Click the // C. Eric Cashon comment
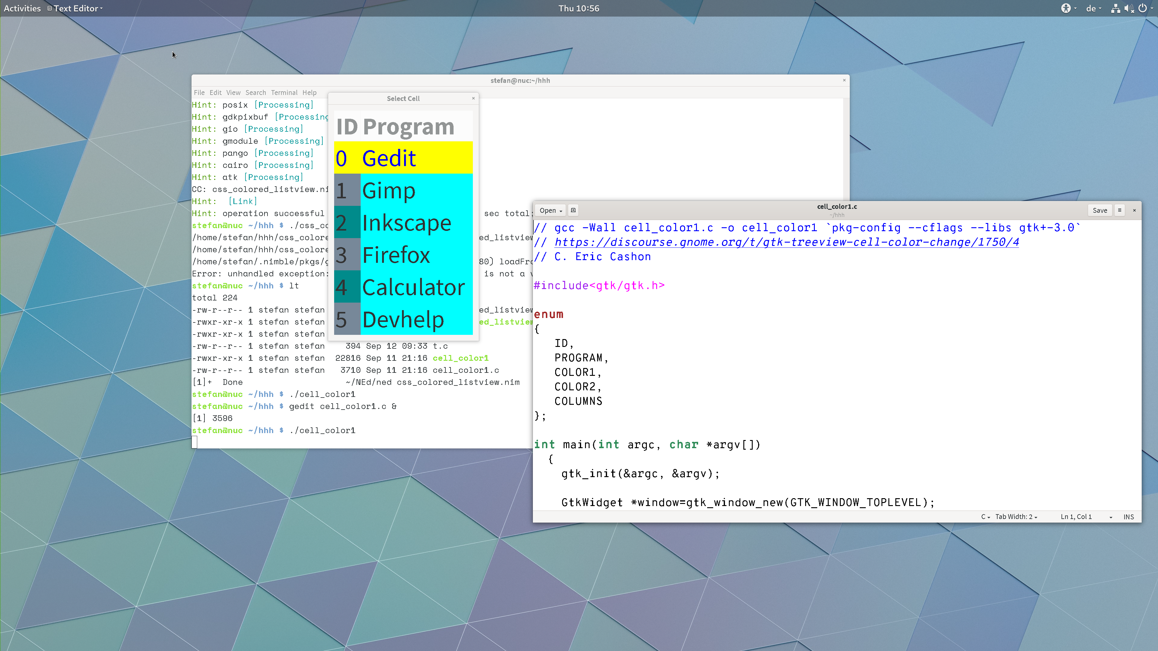The width and height of the screenshot is (1158, 651). tap(593, 256)
